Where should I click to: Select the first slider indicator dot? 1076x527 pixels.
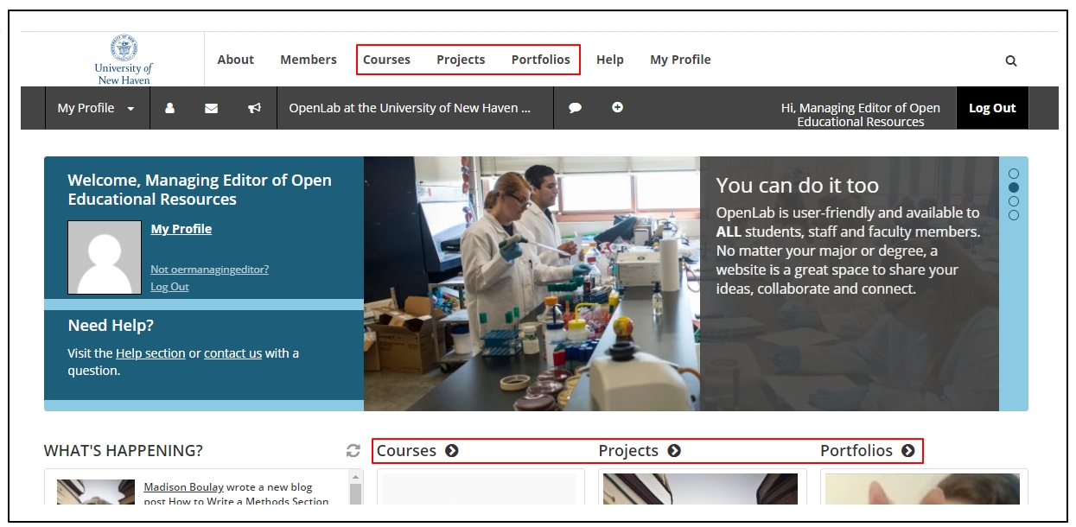[1014, 174]
